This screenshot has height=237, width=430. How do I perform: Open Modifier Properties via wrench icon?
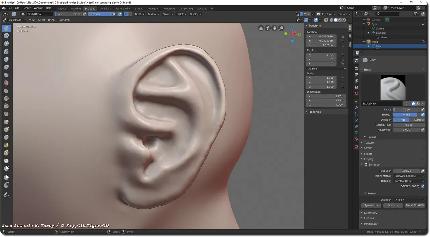pyautogui.click(x=356, y=108)
